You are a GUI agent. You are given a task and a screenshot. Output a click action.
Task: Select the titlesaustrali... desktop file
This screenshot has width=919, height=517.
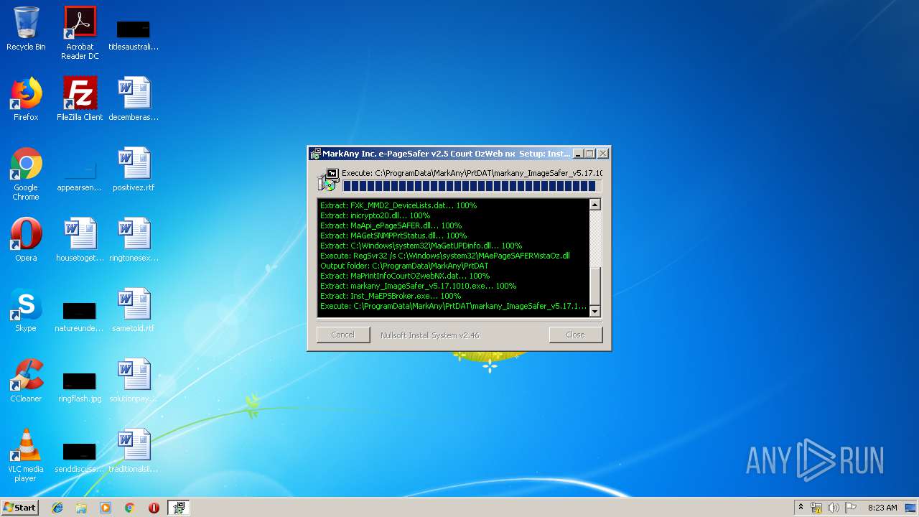[x=134, y=34]
